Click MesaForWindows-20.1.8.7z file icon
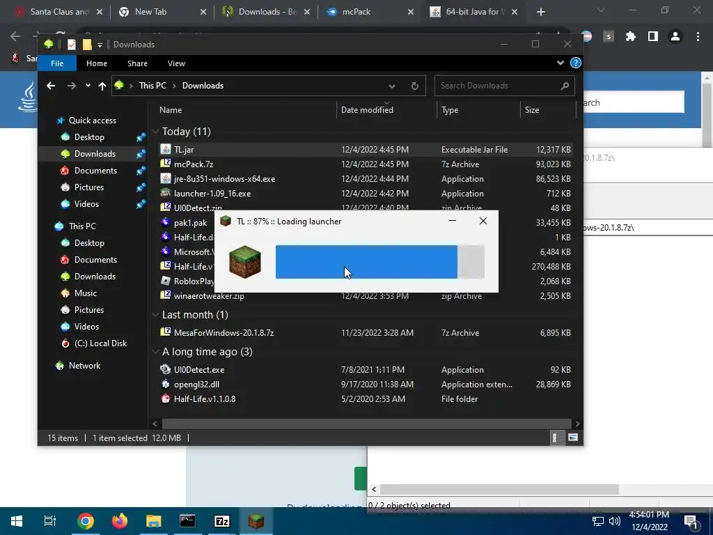This screenshot has height=535, width=713. tap(166, 332)
